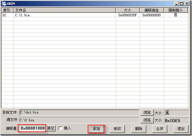This screenshot has width=192, height=136.
Task: Minimize the UBIN window
Action: pyautogui.click(x=177, y=3)
